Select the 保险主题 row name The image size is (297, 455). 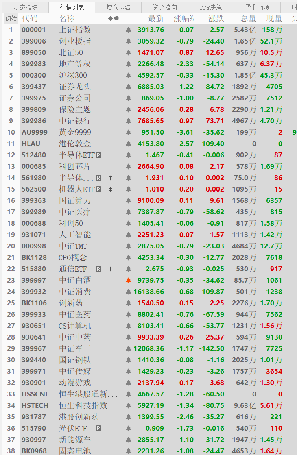click(75, 110)
